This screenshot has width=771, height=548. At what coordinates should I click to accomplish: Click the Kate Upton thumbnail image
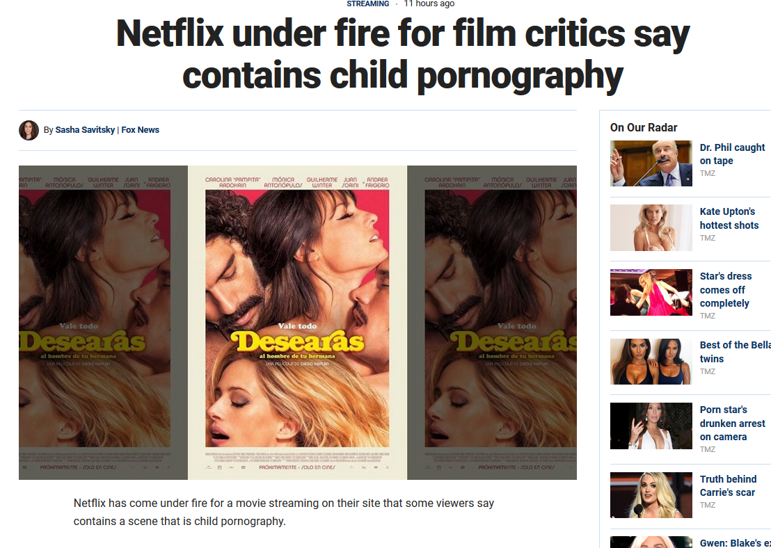coord(651,227)
